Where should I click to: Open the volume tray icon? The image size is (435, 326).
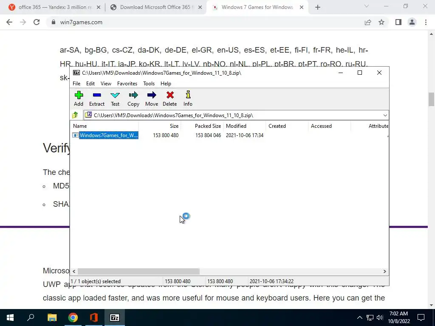point(380,318)
